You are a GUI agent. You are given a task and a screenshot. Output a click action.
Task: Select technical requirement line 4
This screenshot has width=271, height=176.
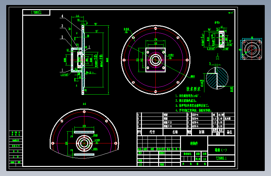tap(193, 110)
